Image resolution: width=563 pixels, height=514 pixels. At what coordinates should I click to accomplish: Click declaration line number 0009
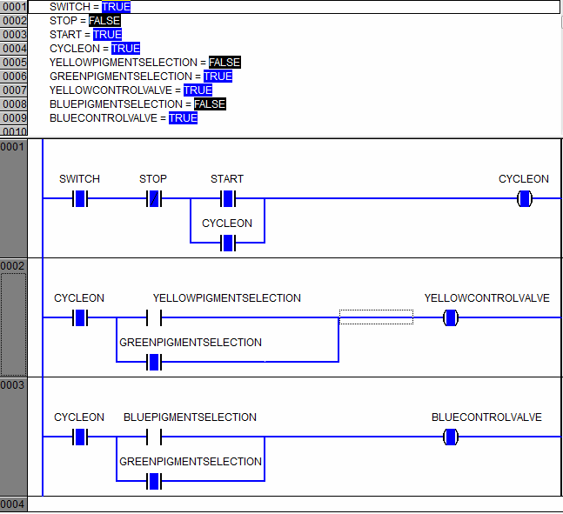tap(15, 118)
